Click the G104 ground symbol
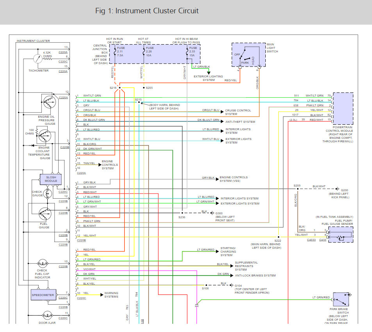The width and height of the screenshot is (372, 332). 232,285
